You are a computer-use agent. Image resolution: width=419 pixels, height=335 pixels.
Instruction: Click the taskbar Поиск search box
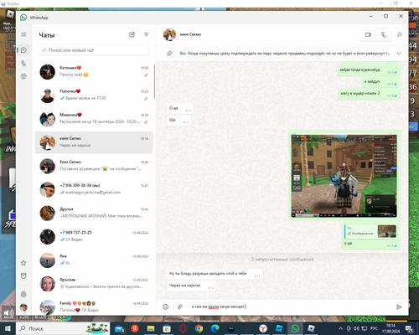pos(63,328)
